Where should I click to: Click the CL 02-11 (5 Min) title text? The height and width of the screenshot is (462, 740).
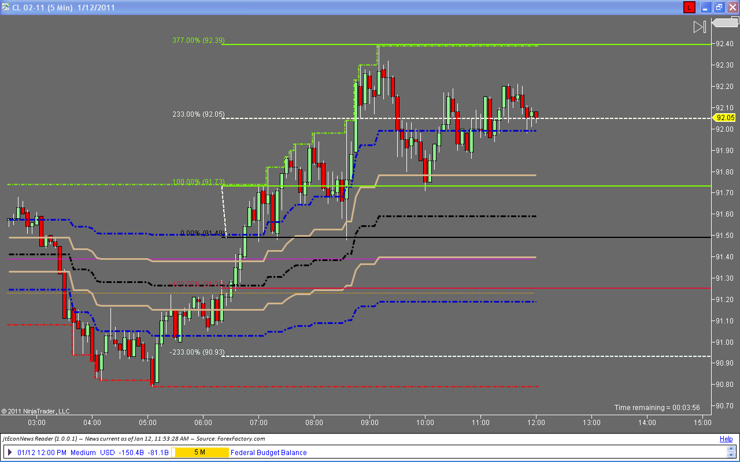[x=42, y=8]
